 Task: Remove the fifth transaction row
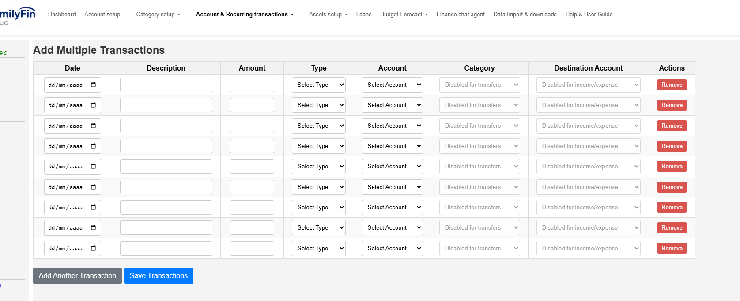[x=672, y=166]
